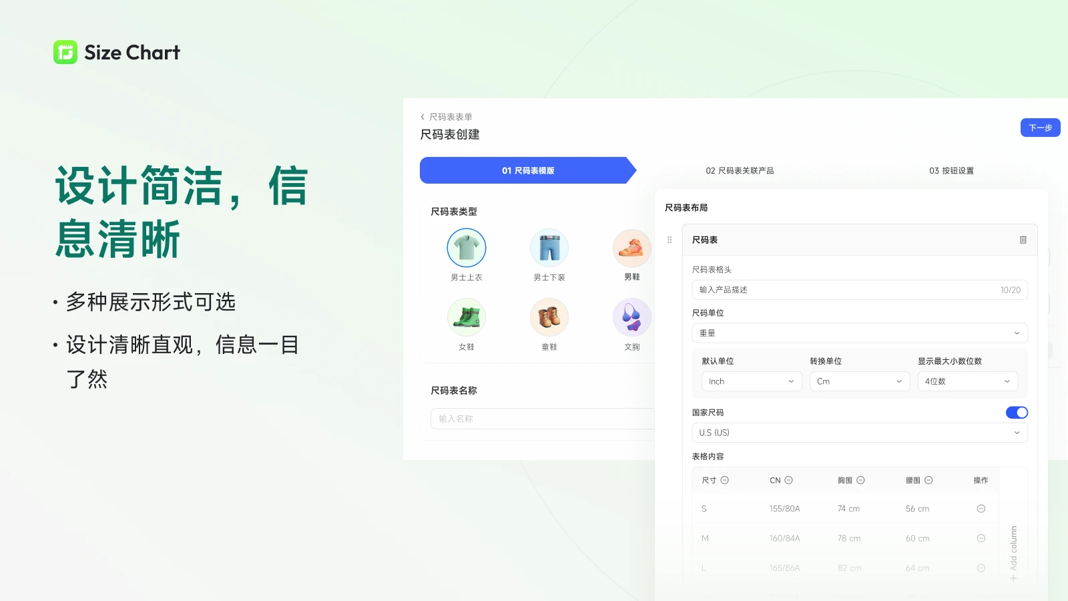Remove row M with minus icon
This screenshot has width=1068, height=601.
click(x=981, y=538)
